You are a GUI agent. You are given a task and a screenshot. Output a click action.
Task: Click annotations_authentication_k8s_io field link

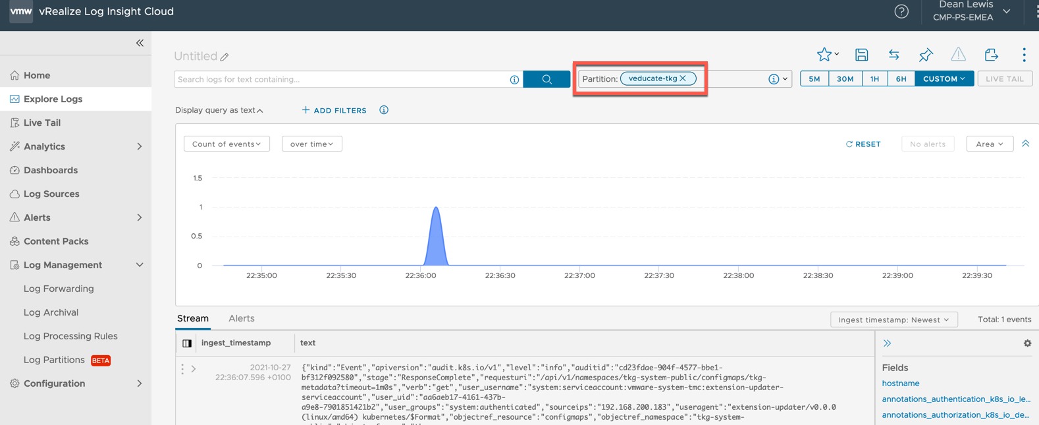[x=956, y=399]
